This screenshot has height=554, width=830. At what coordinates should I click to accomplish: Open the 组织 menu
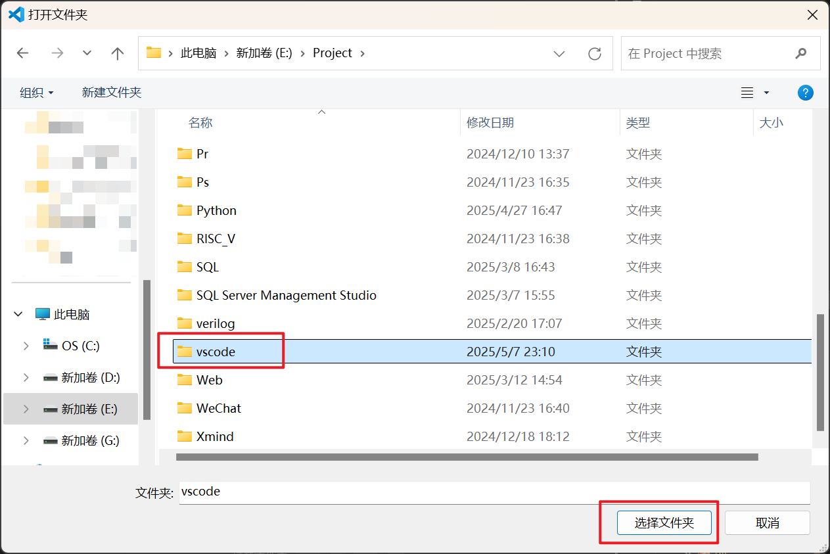point(37,93)
